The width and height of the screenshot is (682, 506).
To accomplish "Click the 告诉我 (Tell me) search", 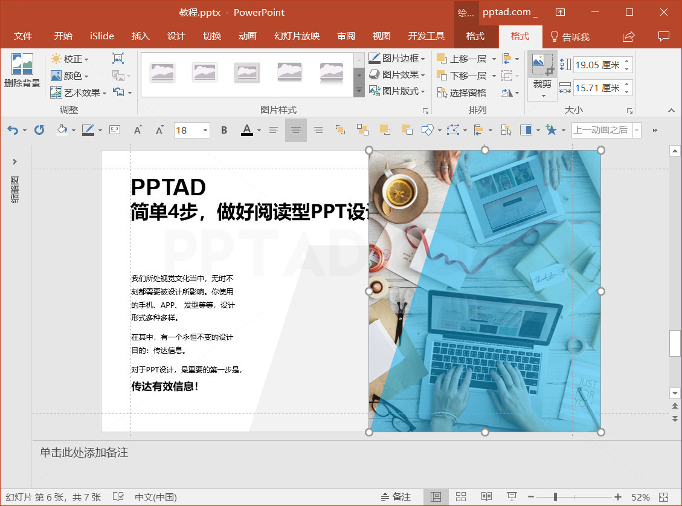I will pyautogui.click(x=570, y=37).
